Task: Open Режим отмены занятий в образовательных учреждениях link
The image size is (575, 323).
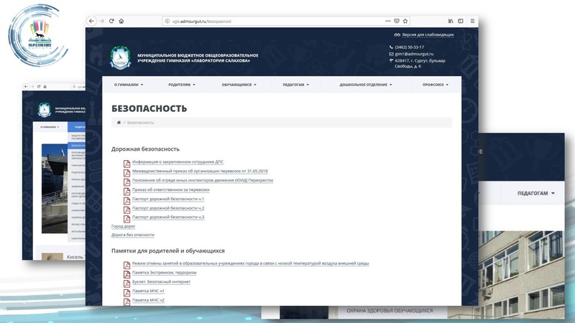Action: tap(250, 263)
